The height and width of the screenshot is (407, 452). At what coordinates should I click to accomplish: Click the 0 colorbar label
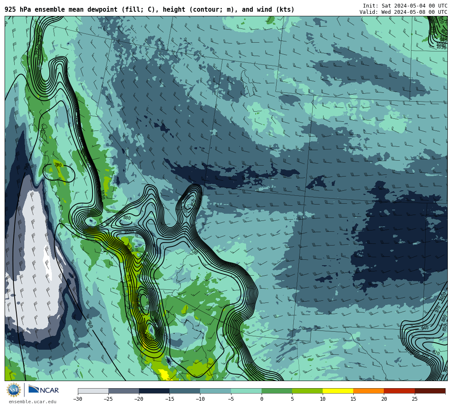click(262, 399)
